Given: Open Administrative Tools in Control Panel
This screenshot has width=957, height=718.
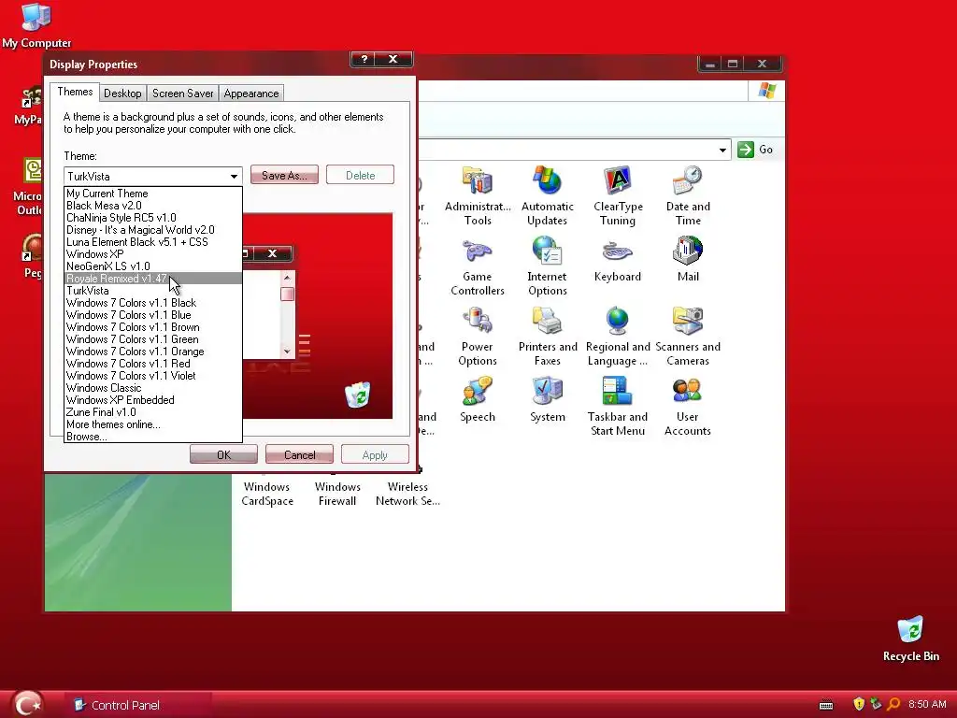Looking at the screenshot, I should tap(478, 195).
